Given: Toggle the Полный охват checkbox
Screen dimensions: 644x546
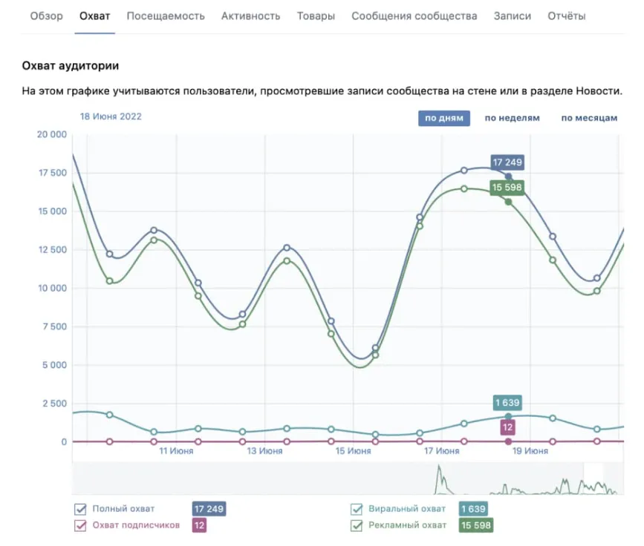Looking at the screenshot, I should pyautogui.click(x=80, y=509).
